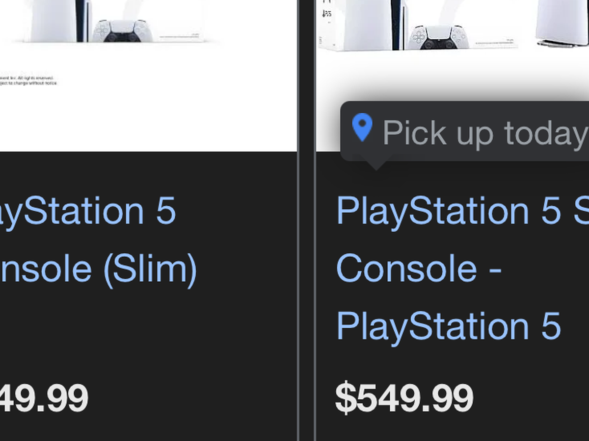Click the "Station 5" first line of the left title

coord(88,211)
